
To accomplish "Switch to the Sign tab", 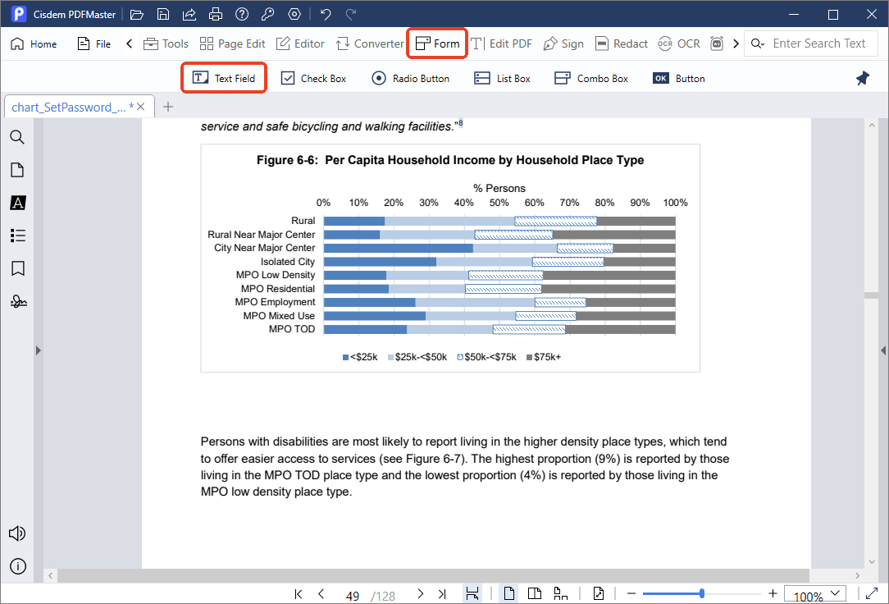I will [563, 43].
